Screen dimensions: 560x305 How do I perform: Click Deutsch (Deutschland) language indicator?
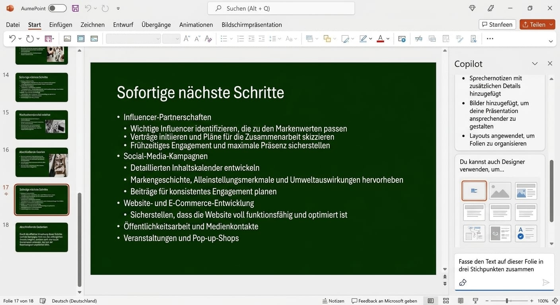(74, 301)
